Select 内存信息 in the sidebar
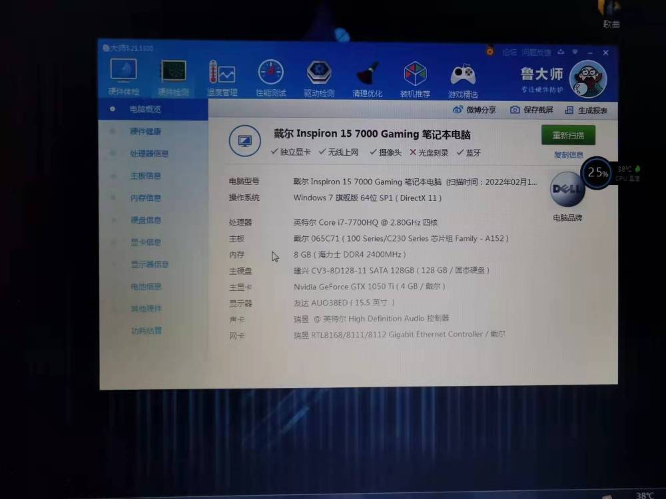This screenshot has height=499, width=666. click(x=146, y=198)
